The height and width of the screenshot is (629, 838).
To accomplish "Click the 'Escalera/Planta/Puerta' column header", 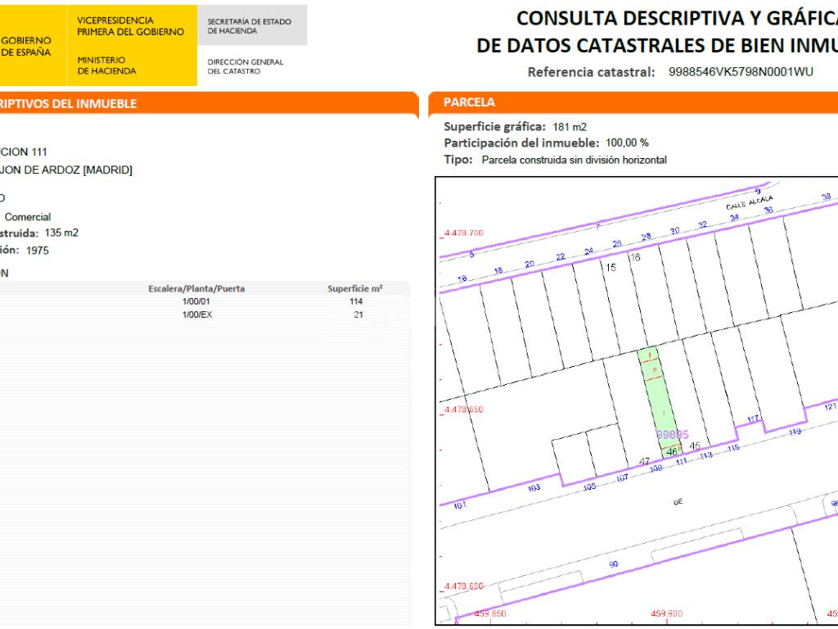I will point(196,289).
